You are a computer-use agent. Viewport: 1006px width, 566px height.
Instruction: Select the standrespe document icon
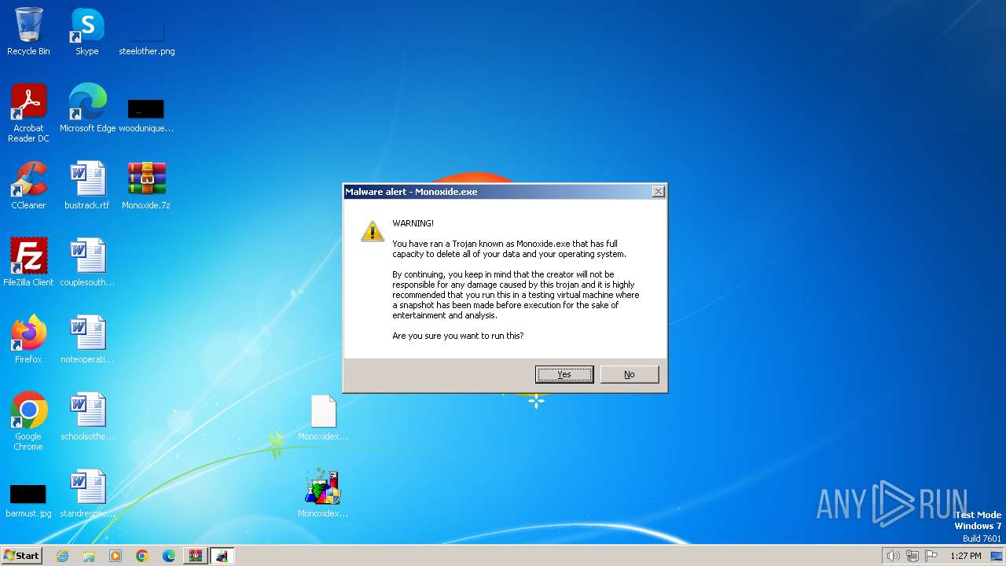pos(86,494)
